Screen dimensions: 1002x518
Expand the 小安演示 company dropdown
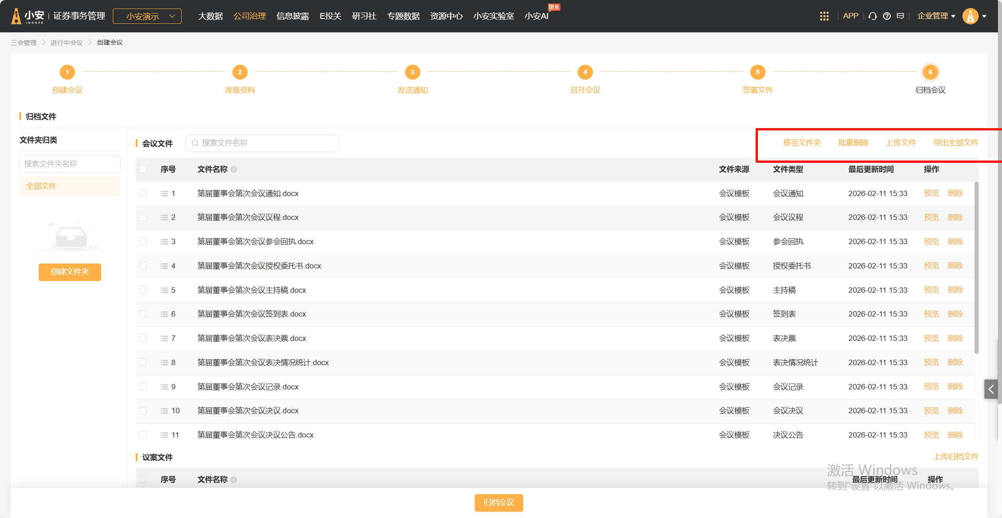[x=147, y=16]
